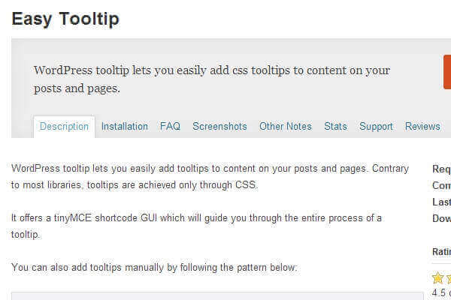
Task: Click the Ratings heading in sidebar
Action: [440, 251]
